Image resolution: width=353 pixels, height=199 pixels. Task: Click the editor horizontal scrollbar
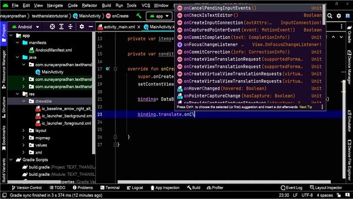click(x=224, y=182)
